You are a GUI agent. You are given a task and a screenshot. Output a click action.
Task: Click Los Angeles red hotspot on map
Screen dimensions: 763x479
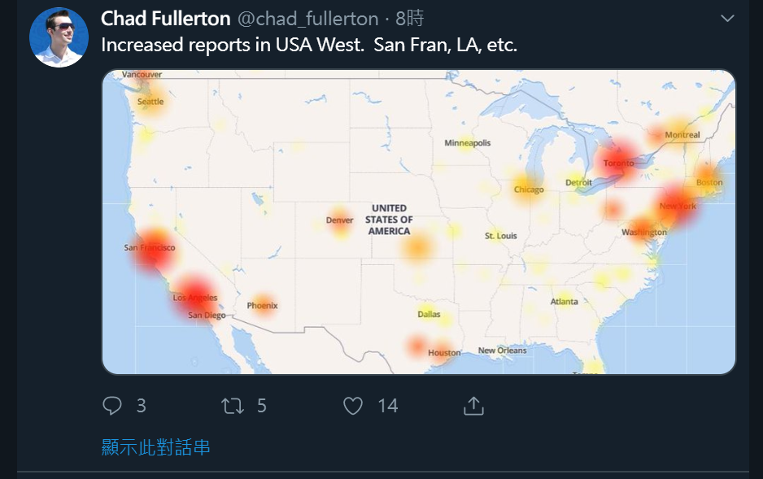(x=195, y=294)
